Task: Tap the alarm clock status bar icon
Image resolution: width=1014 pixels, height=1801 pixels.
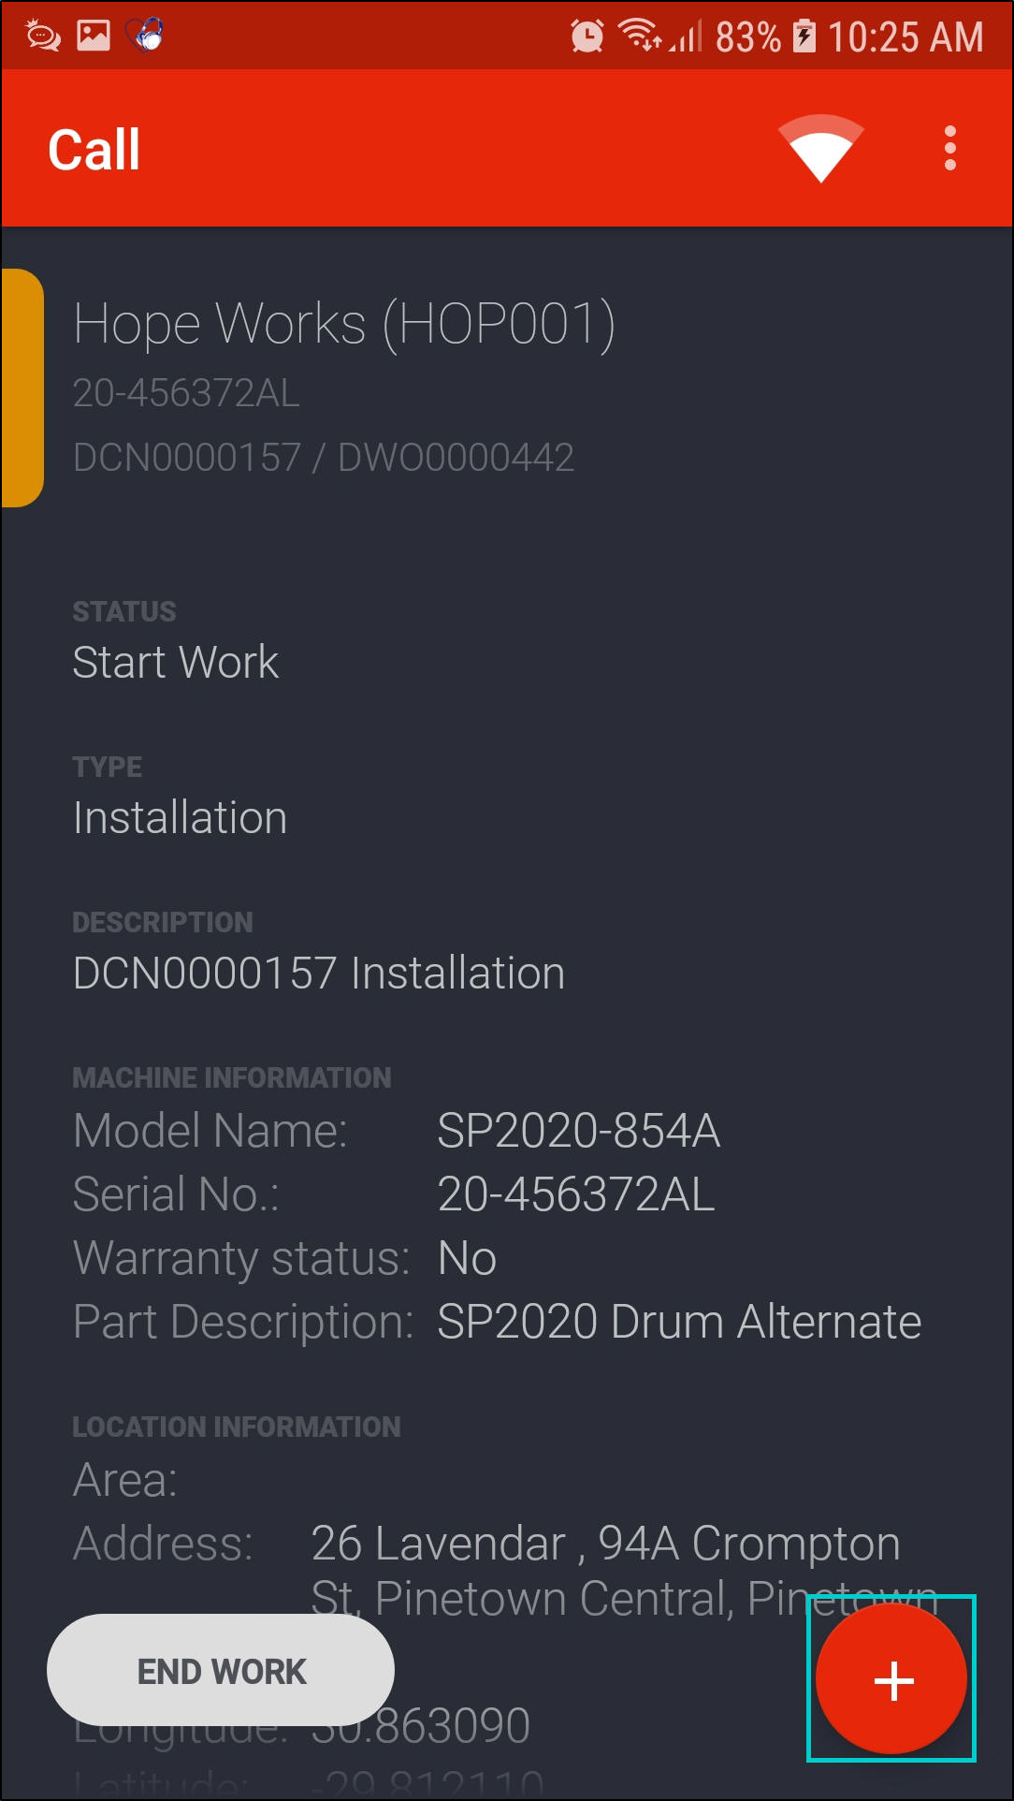Action: 587,37
